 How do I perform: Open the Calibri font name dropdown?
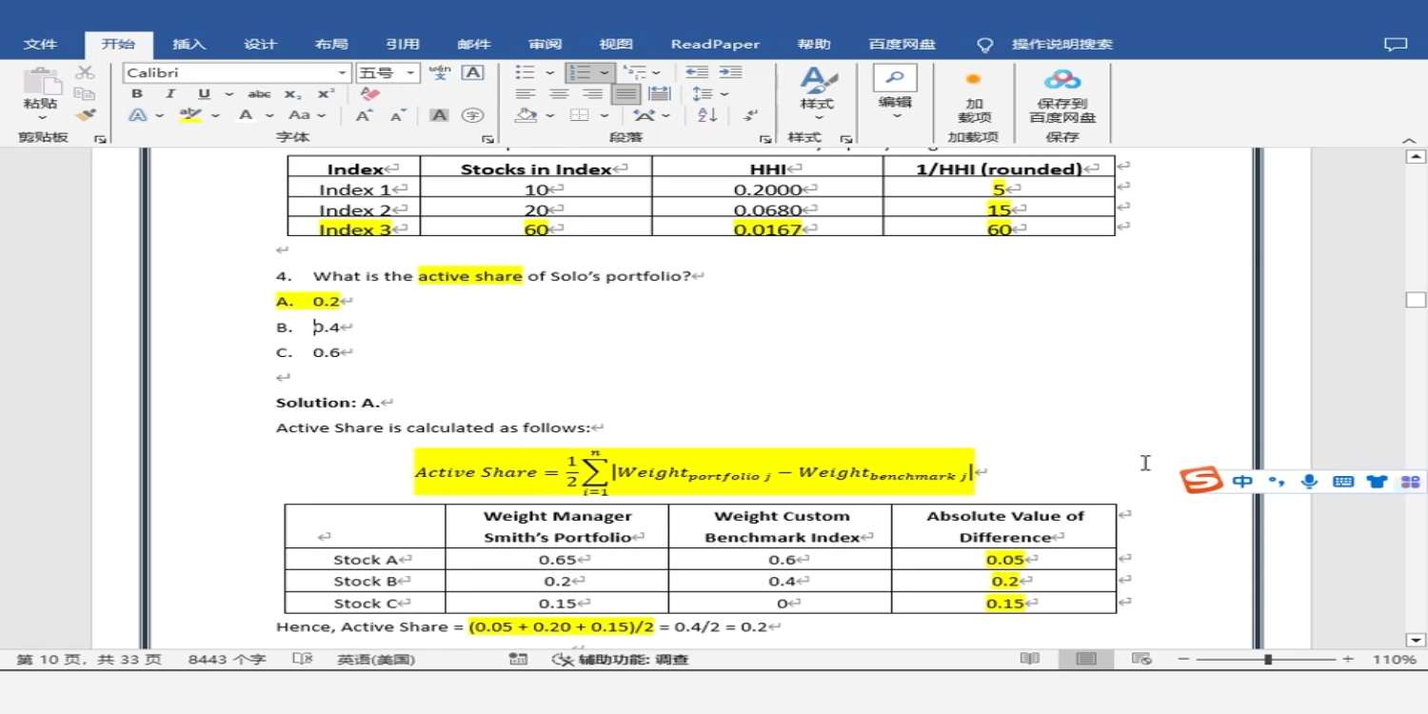coord(343,73)
